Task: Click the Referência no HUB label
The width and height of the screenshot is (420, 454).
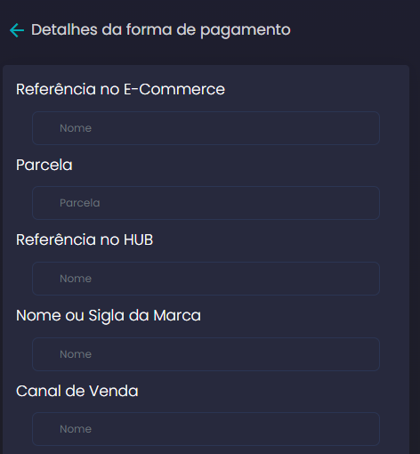Action: point(85,239)
